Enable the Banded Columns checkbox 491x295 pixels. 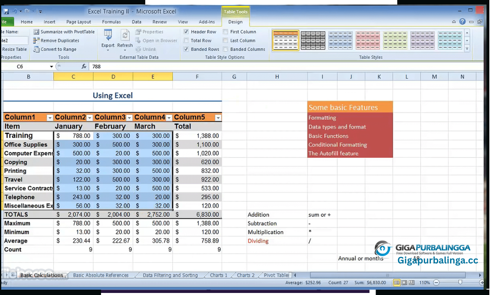225,49
